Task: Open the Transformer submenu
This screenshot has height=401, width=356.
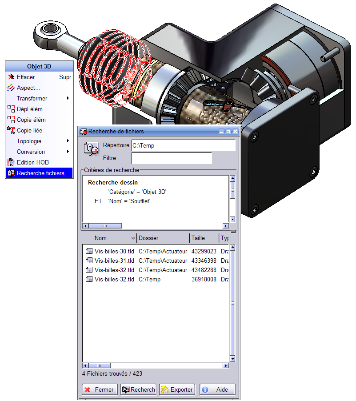Action: coord(39,98)
